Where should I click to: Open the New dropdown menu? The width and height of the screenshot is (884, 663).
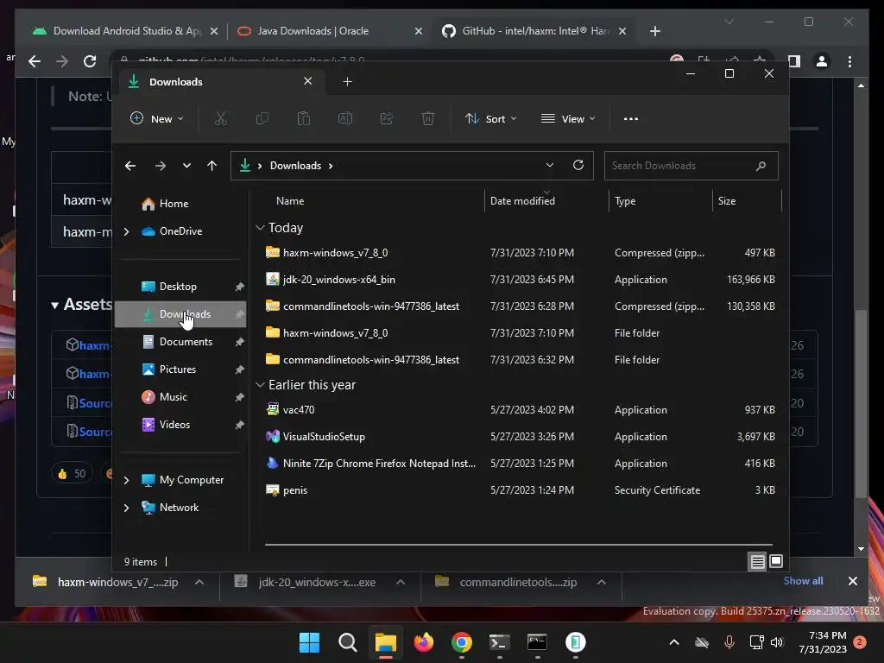point(157,119)
